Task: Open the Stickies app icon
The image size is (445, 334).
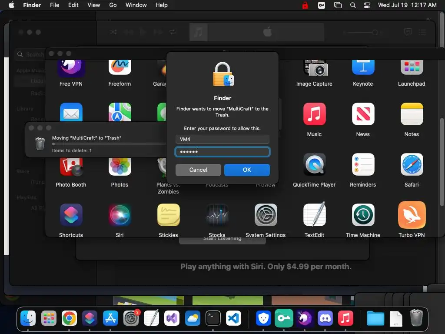Action: click(x=168, y=215)
